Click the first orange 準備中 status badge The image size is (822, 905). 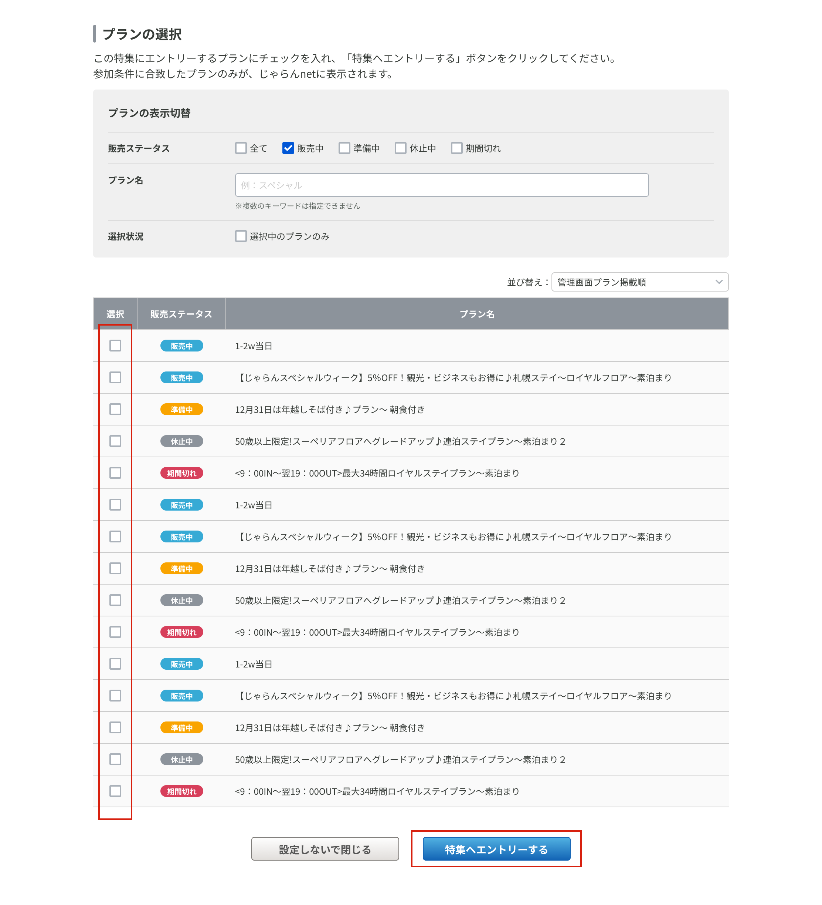181,410
